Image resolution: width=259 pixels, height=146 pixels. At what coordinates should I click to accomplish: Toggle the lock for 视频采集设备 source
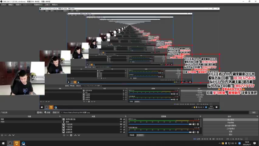click(x=124, y=119)
